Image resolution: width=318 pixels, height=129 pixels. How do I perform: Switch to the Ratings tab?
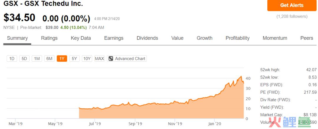click(49, 38)
